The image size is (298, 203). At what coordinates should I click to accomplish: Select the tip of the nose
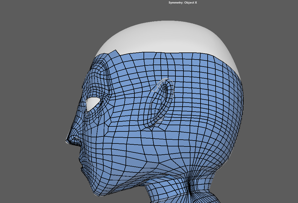pyautogui.click(x=67, y=141)
